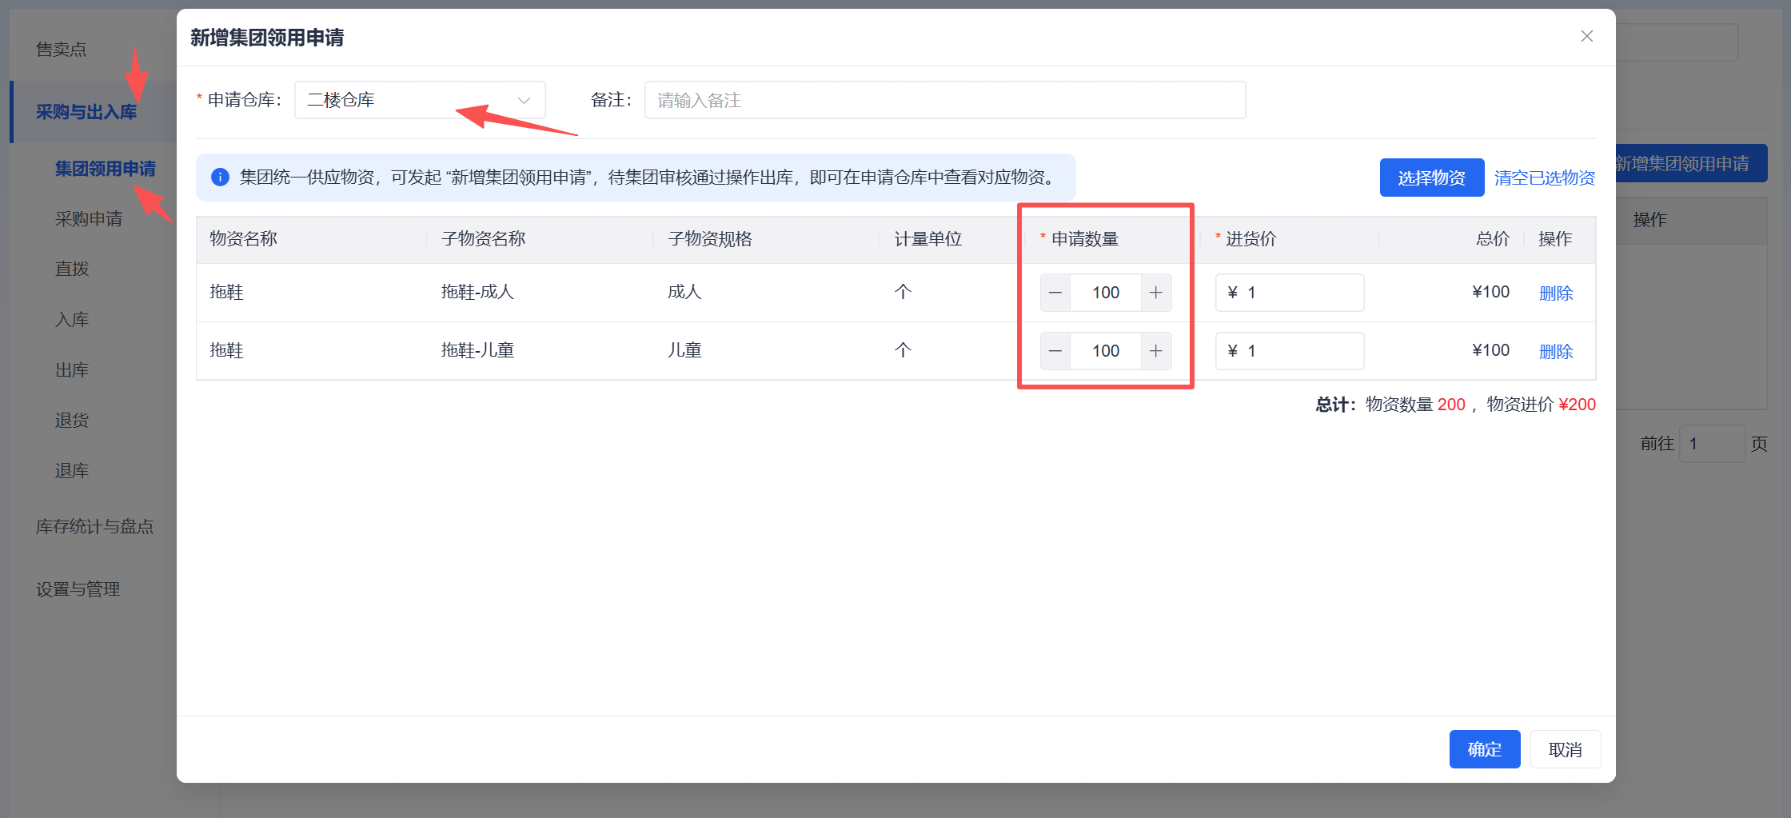The height and width of the screenshot is (818, 1791).
Task: Click the 进货价 column header
Action: click(x=1251, y=239)
